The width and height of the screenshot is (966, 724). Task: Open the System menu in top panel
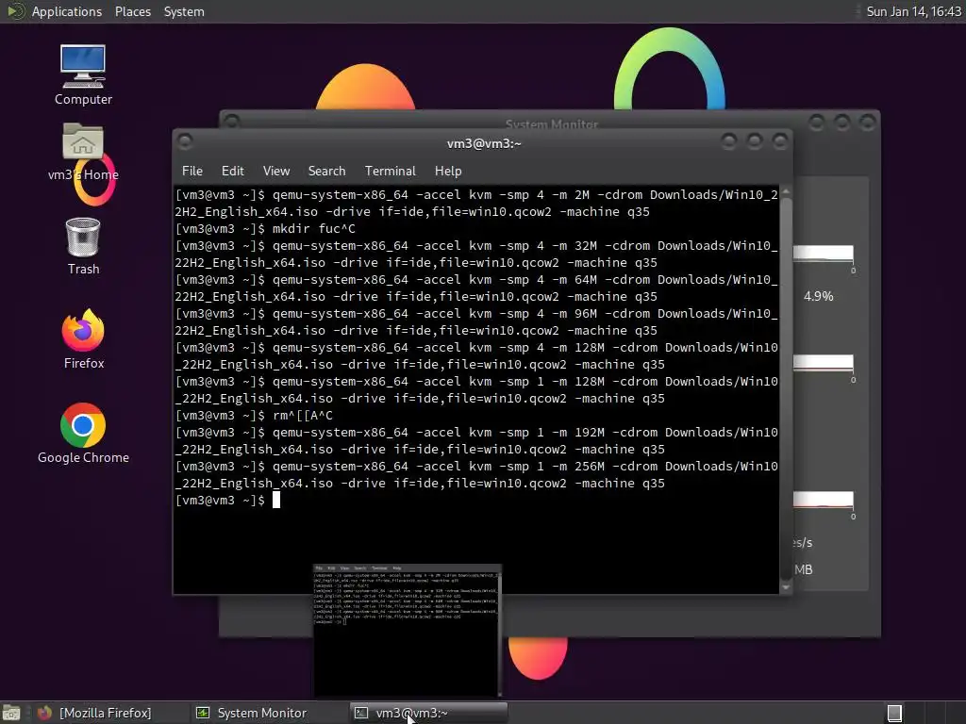[x=184, y=11]
